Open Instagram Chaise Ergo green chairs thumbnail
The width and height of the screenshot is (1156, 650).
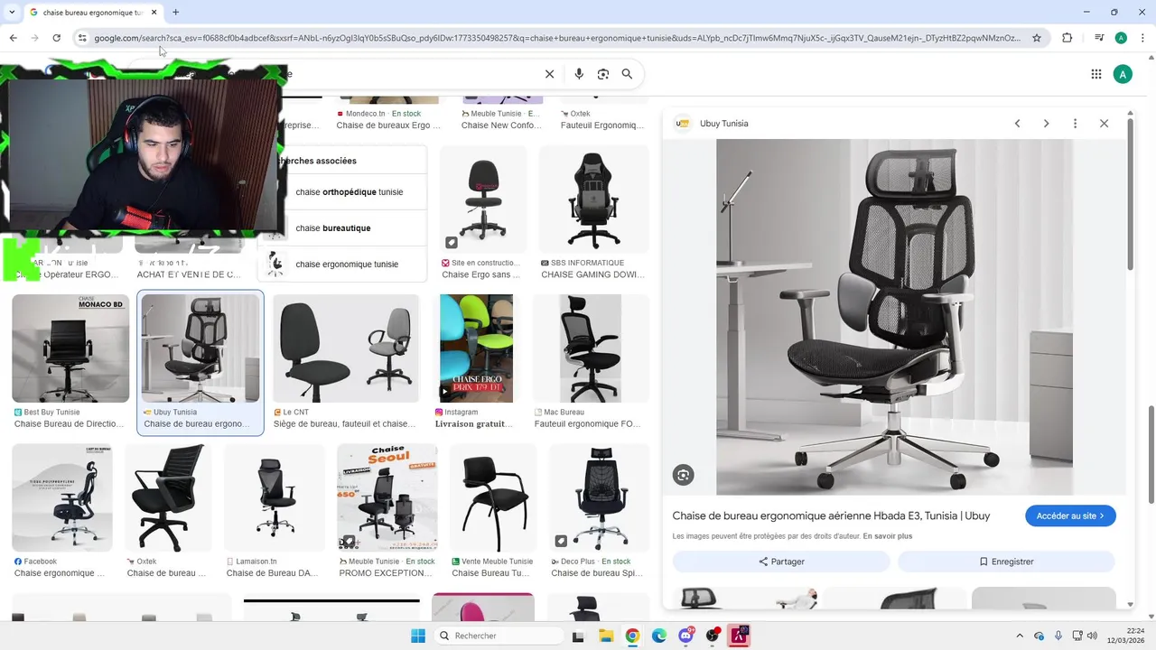pos(476,348)
